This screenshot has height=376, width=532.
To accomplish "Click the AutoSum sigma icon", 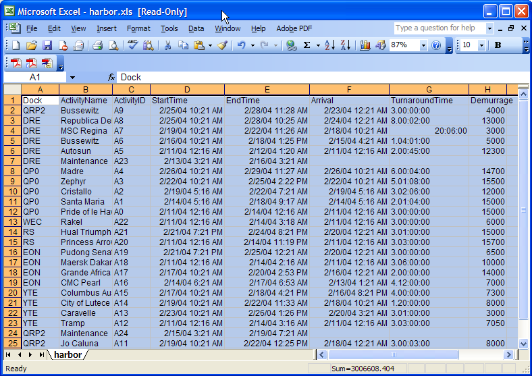I will 307,45.
